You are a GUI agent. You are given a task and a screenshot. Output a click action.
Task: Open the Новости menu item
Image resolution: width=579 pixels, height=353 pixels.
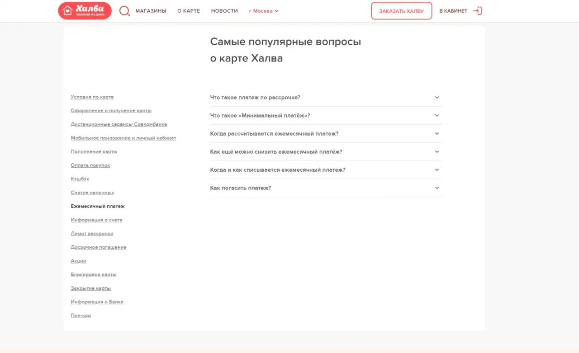click(224, 11)
